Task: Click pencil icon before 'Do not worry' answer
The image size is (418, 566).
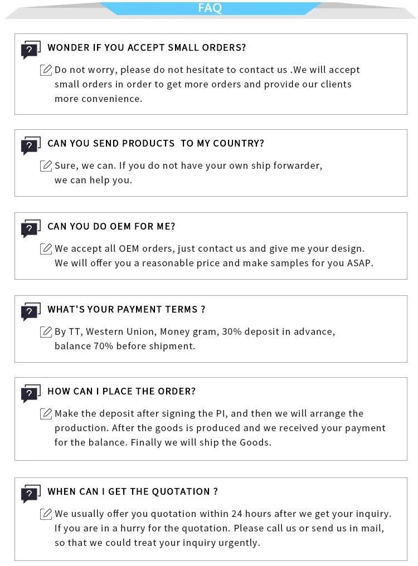Action: (x=46, y=70)
